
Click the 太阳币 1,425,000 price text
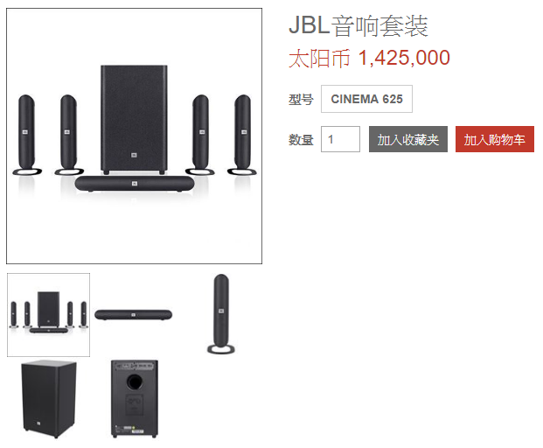point(369,58)
